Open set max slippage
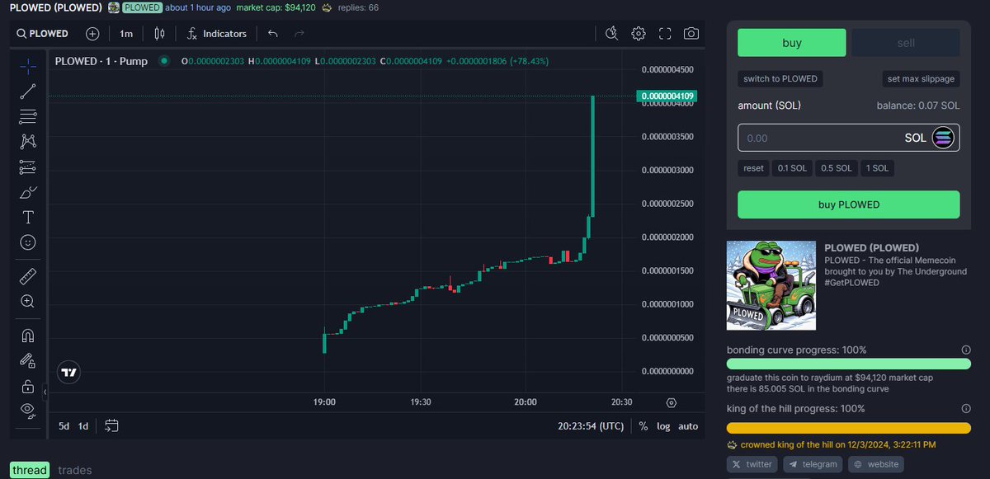This screenshot has width=990, height=479. (921, 79)
